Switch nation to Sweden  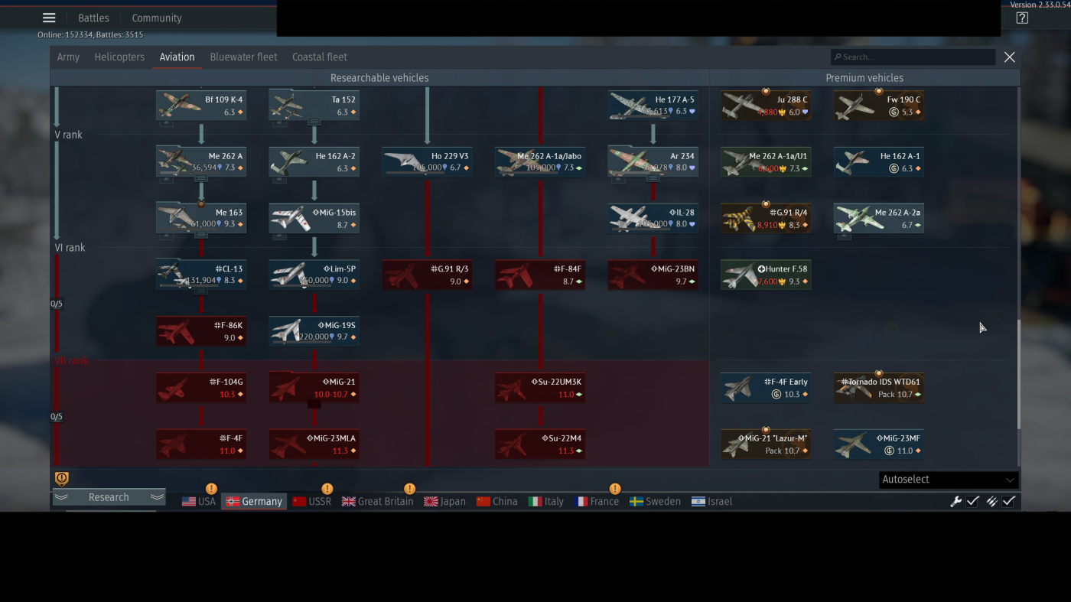pyautogui.click(x=655, y=502)
